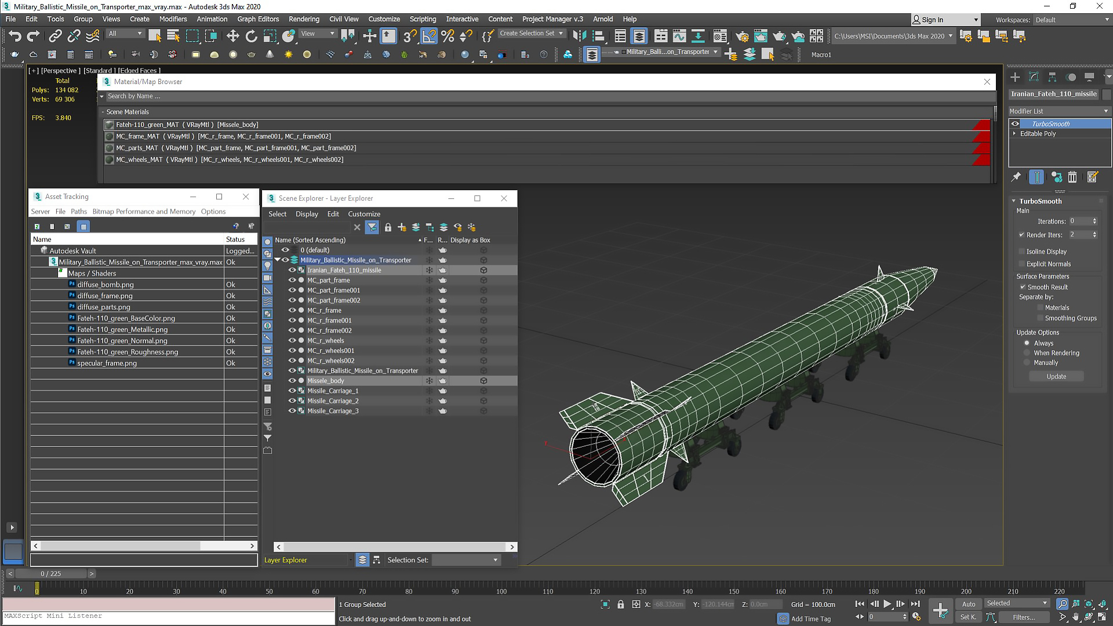Expand the Editable Poly stack entry
The height and width of the screenshot is (626, 1113).
coord(1014,134)
